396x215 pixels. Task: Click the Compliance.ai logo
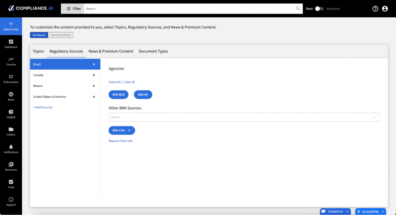pos(31,8)
